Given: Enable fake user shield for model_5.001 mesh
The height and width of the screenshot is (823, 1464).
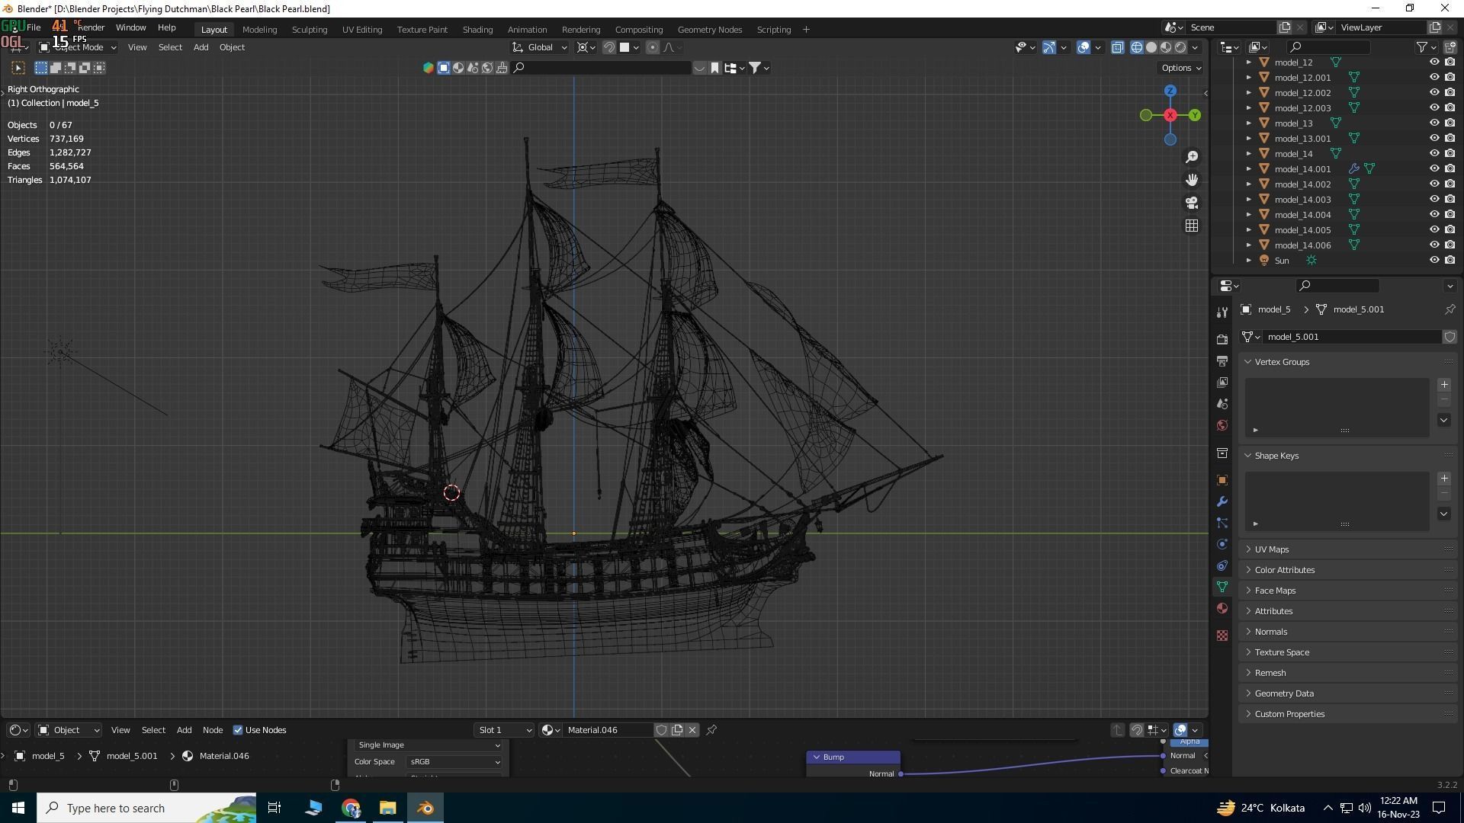Looking at the screenshot, I should pos(1450,337).
